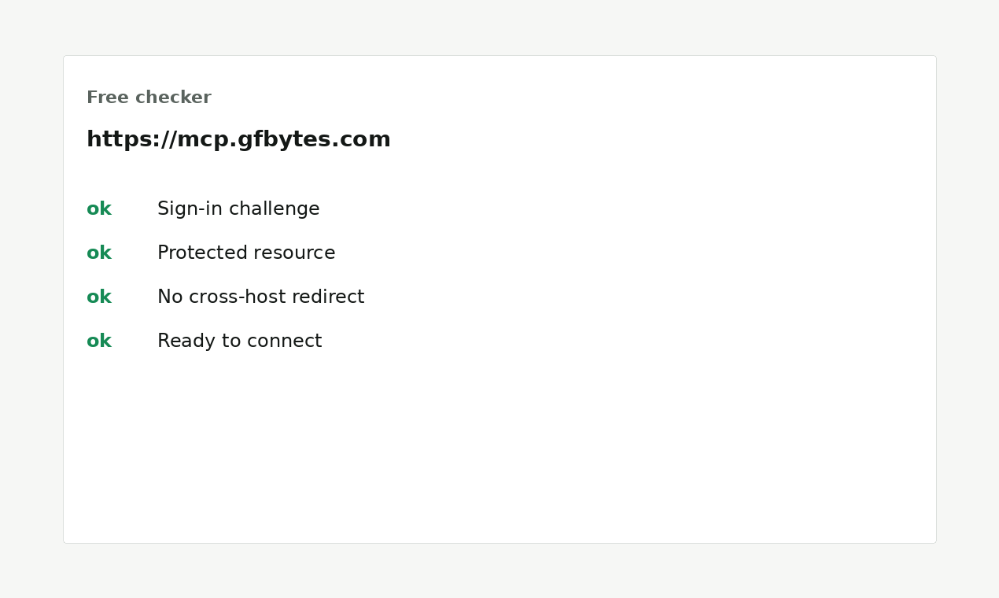
Task: Click the ok status beside No cross-host redirect
Action: pos(99,297)
